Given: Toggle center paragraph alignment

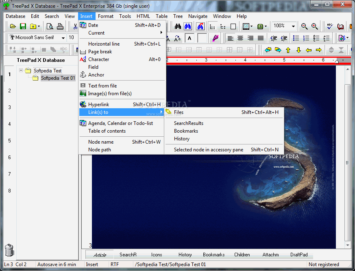Looking at the screenshot, I should 240,38.
